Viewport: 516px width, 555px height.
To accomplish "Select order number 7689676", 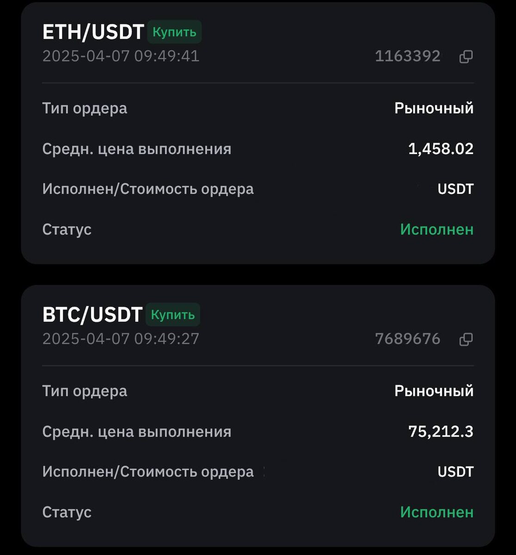I will [407, 339].
